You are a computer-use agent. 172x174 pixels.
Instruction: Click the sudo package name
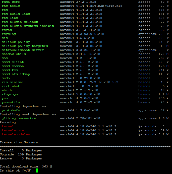(6, 78)
